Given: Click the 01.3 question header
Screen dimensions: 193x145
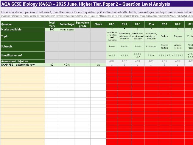Looking at the screenshot, I should (138, 24).
